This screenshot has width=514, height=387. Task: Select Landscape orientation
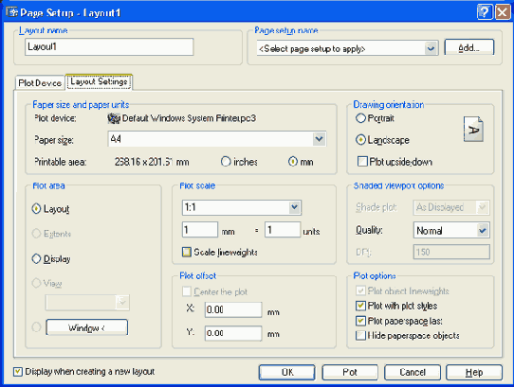pos(360,140)
